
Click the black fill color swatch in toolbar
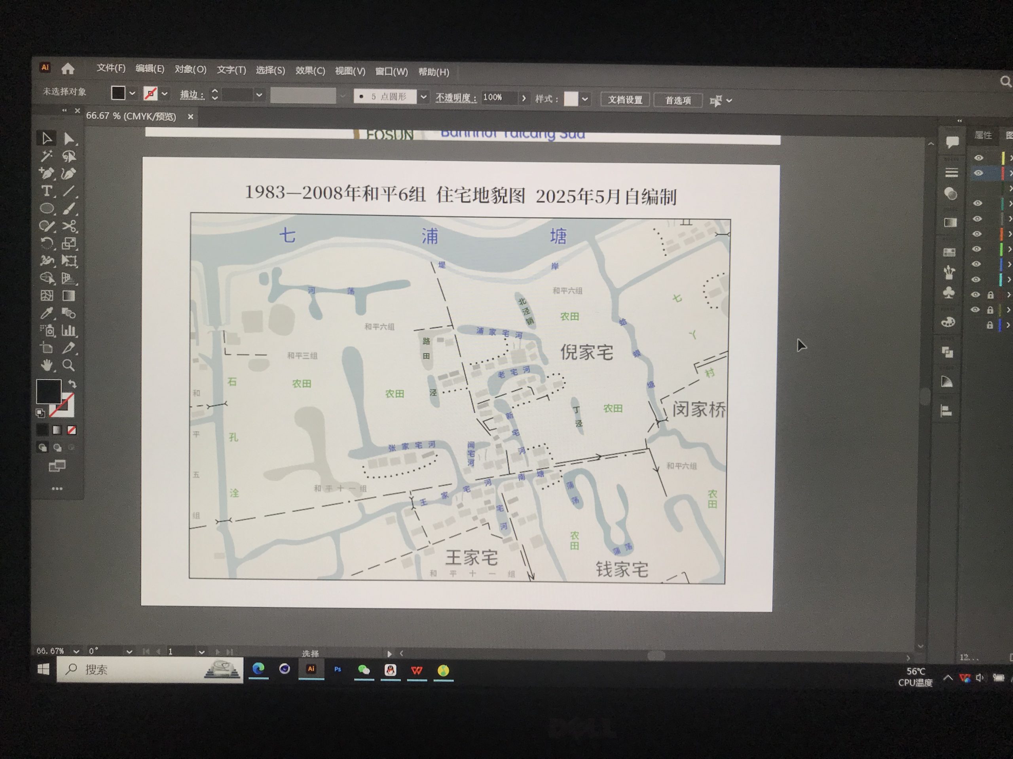49,391
